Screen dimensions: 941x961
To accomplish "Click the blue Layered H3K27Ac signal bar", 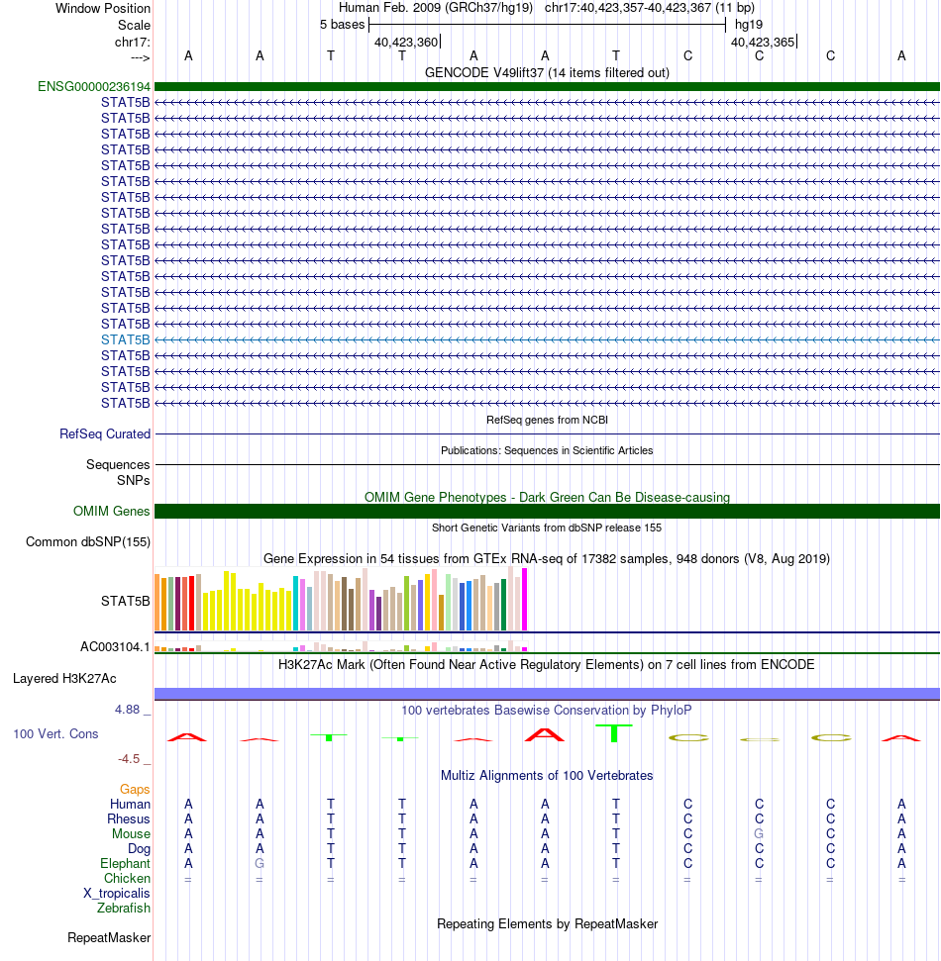I will click(x=547, y=694).
